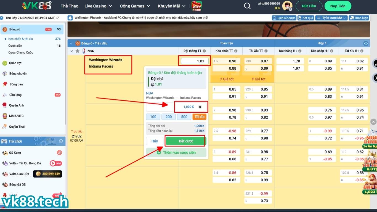The image size is (377, 212).
Task: Open the Thể Thao menu
Action: (70, 6)
